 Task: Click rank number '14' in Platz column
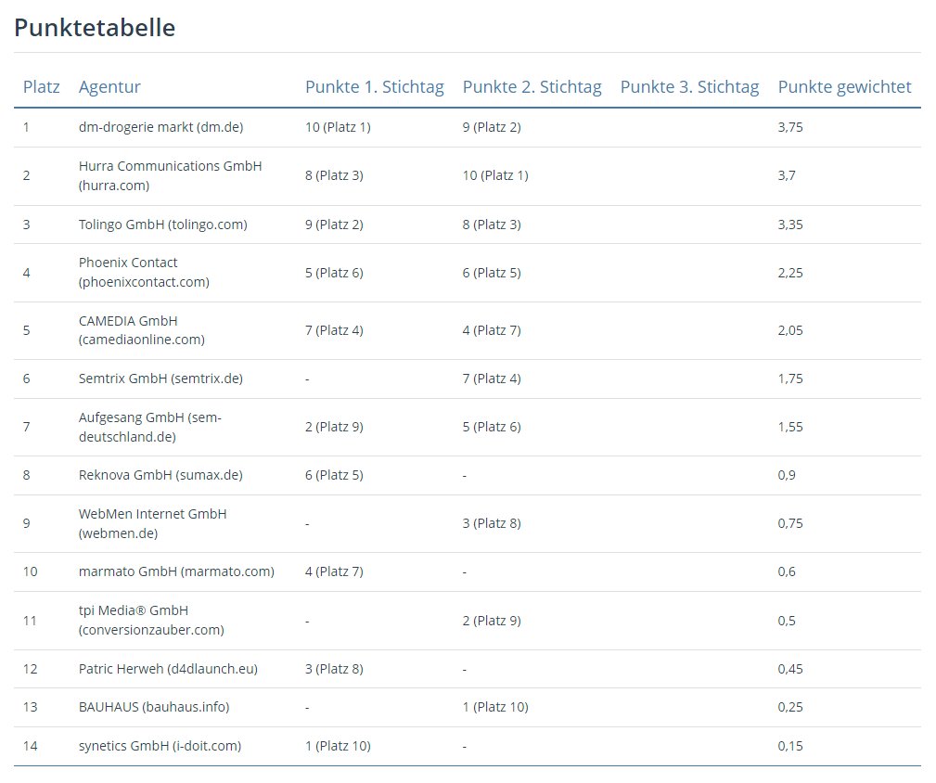click(x=30, y=746)
